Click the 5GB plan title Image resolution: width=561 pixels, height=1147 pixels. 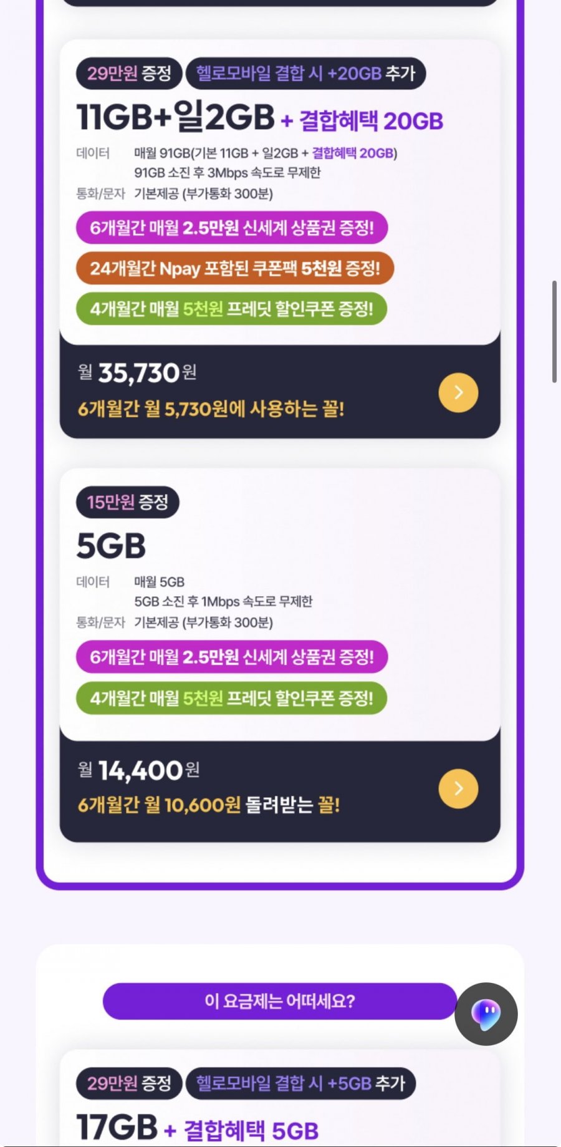tap(111, 546)
